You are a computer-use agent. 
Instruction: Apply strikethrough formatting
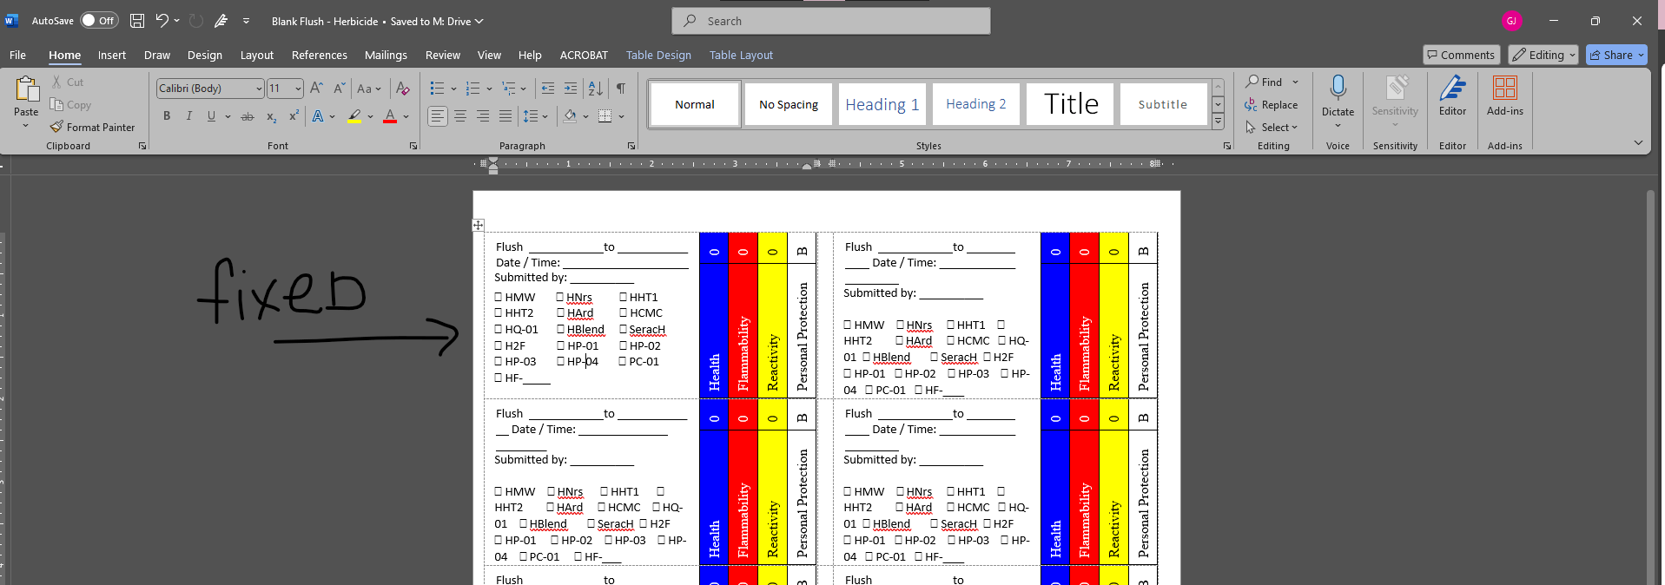coord(248,115)
